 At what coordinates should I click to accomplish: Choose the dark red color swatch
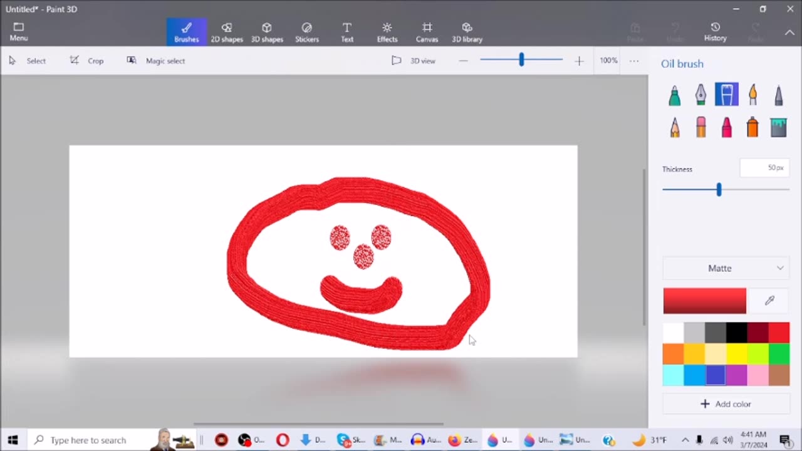pyautogui.click(x=758, y=333)
